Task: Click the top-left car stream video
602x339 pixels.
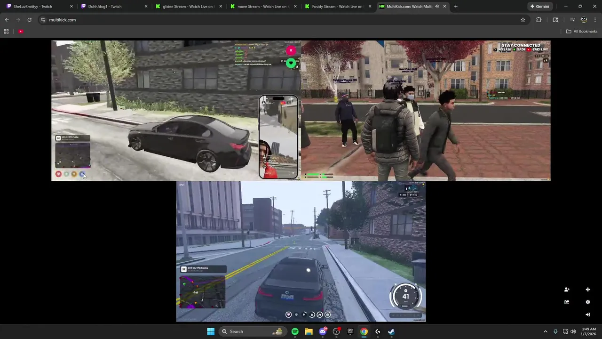Action: [x=176, y=111]
